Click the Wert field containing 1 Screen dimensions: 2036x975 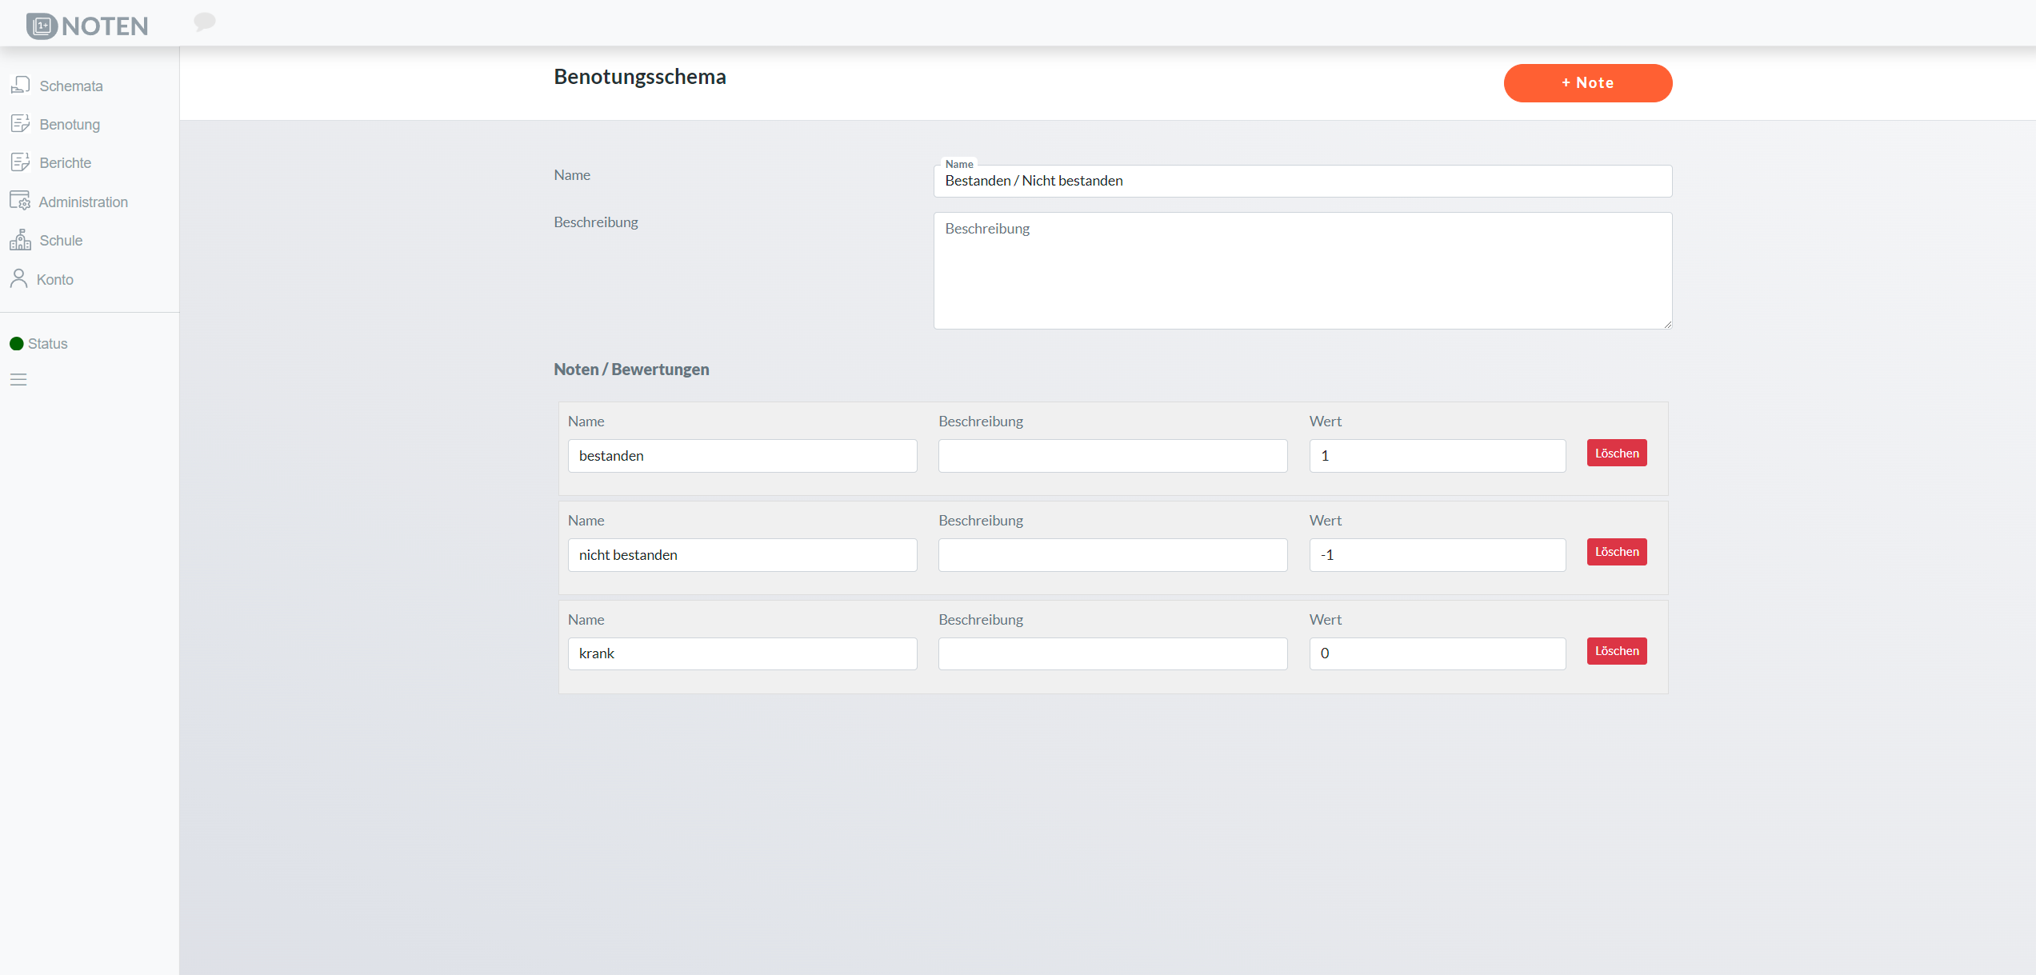[x=1438, y=456]
